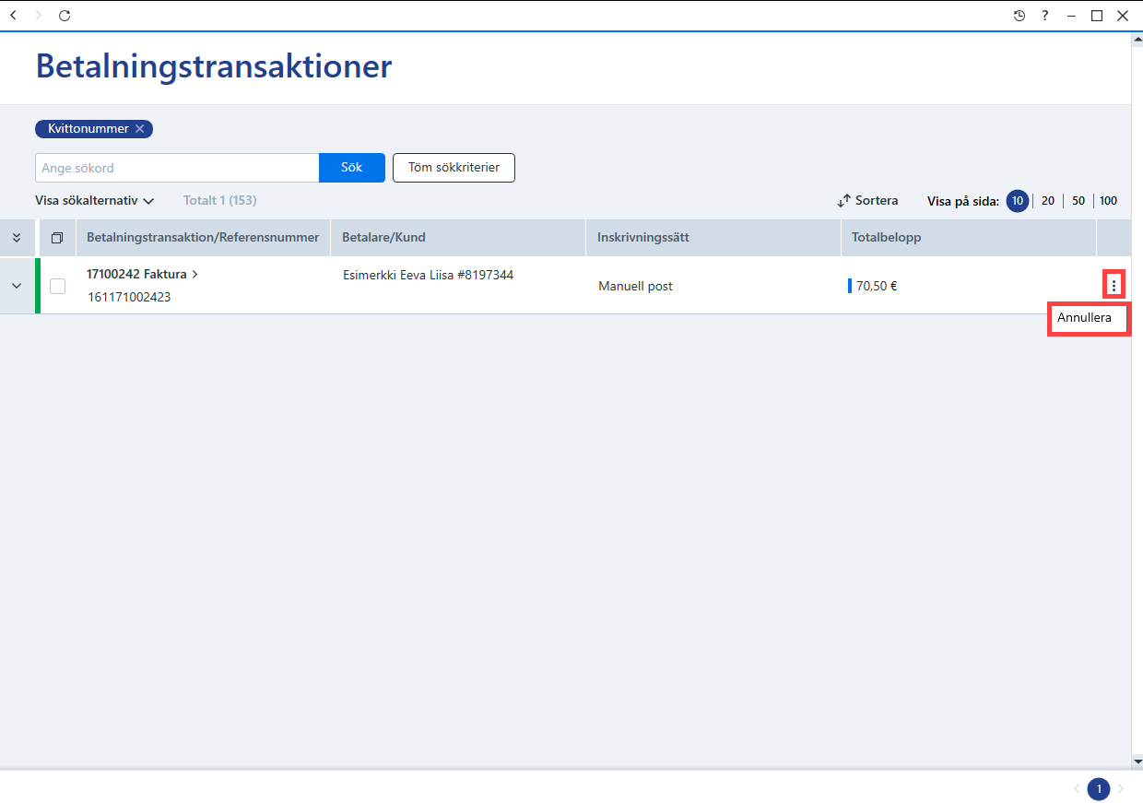
Task: Expand Visa sökalternativ search options
Action: coord(94,200)
